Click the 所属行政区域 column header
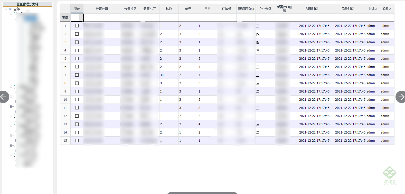This screenshot has width=405, height=194. click(285, 9)
